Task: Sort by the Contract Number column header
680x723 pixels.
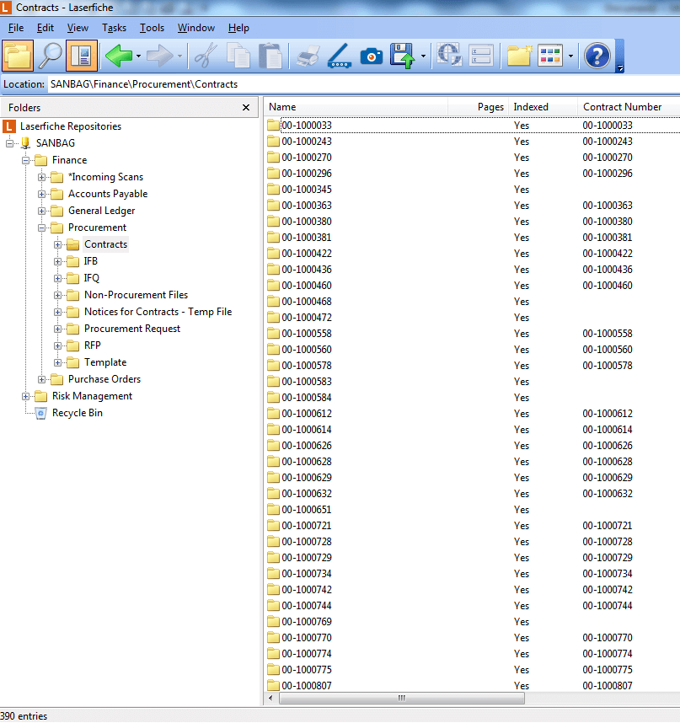Action: 629,107
